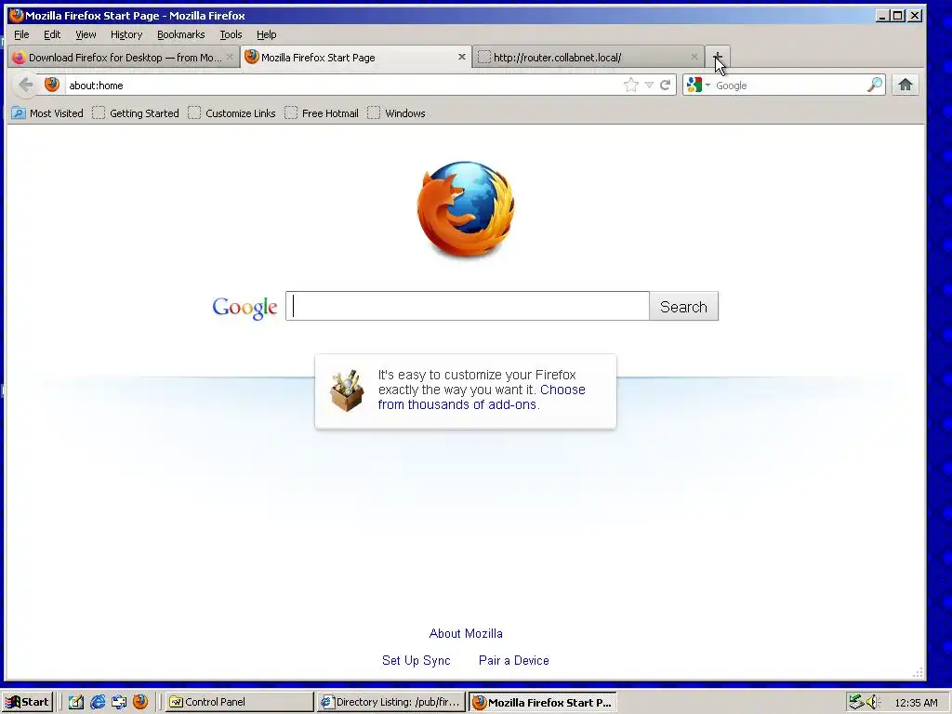Close the Mozilla Firefox Start Page tab
952x714 pixels.
pyautogui.click(x=461, y=57)
